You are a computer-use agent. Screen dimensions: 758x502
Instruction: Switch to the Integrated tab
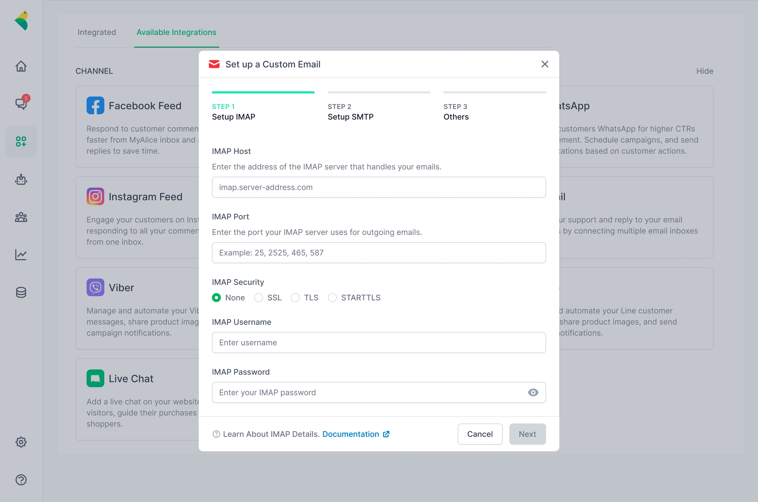click(x=97, y=32)
